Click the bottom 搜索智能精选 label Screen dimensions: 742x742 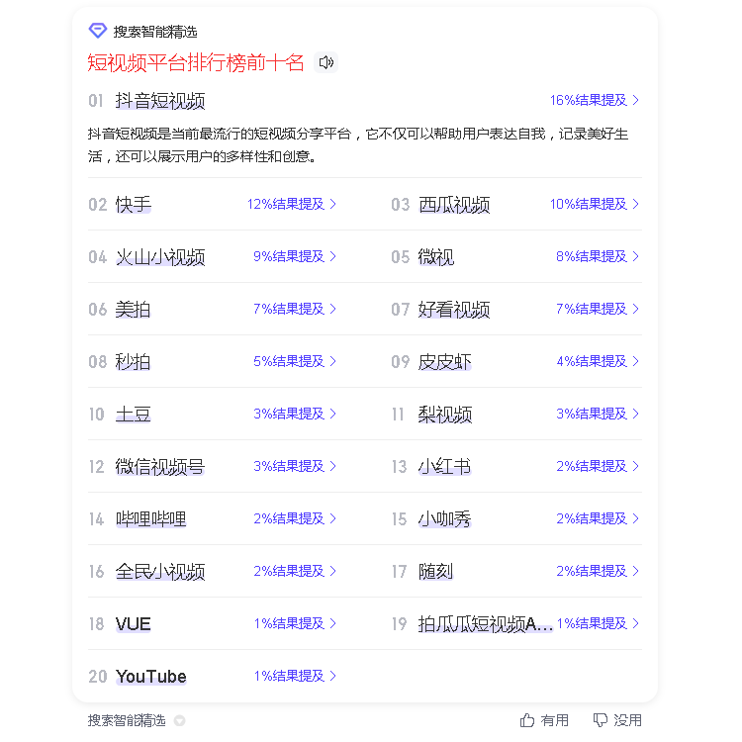pos(127,720)
